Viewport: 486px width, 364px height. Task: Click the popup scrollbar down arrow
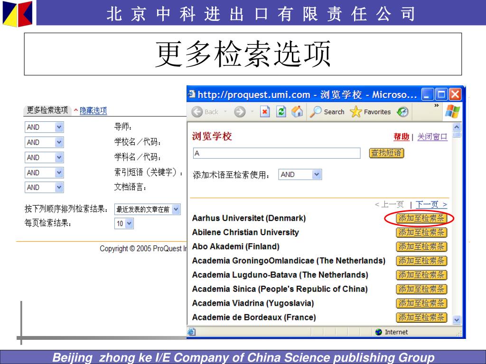click(457, 319)
